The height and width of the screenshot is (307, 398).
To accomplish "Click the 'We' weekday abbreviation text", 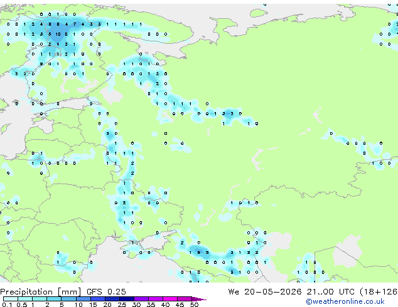I will [x=234, y=291].
